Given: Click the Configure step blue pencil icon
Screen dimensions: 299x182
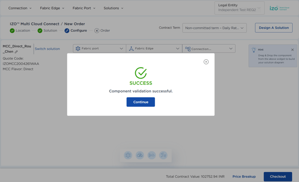Looking at the screenshot, I should point(67,30).
